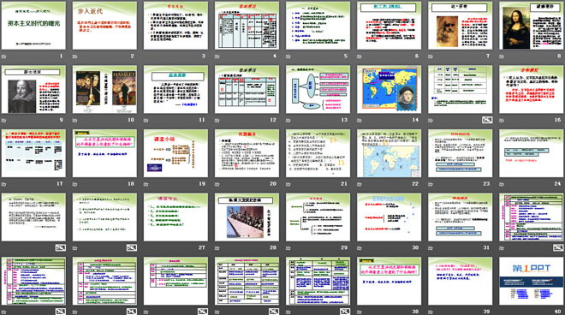
Task: Click animation star under slide 20
Action: point(217,184)
